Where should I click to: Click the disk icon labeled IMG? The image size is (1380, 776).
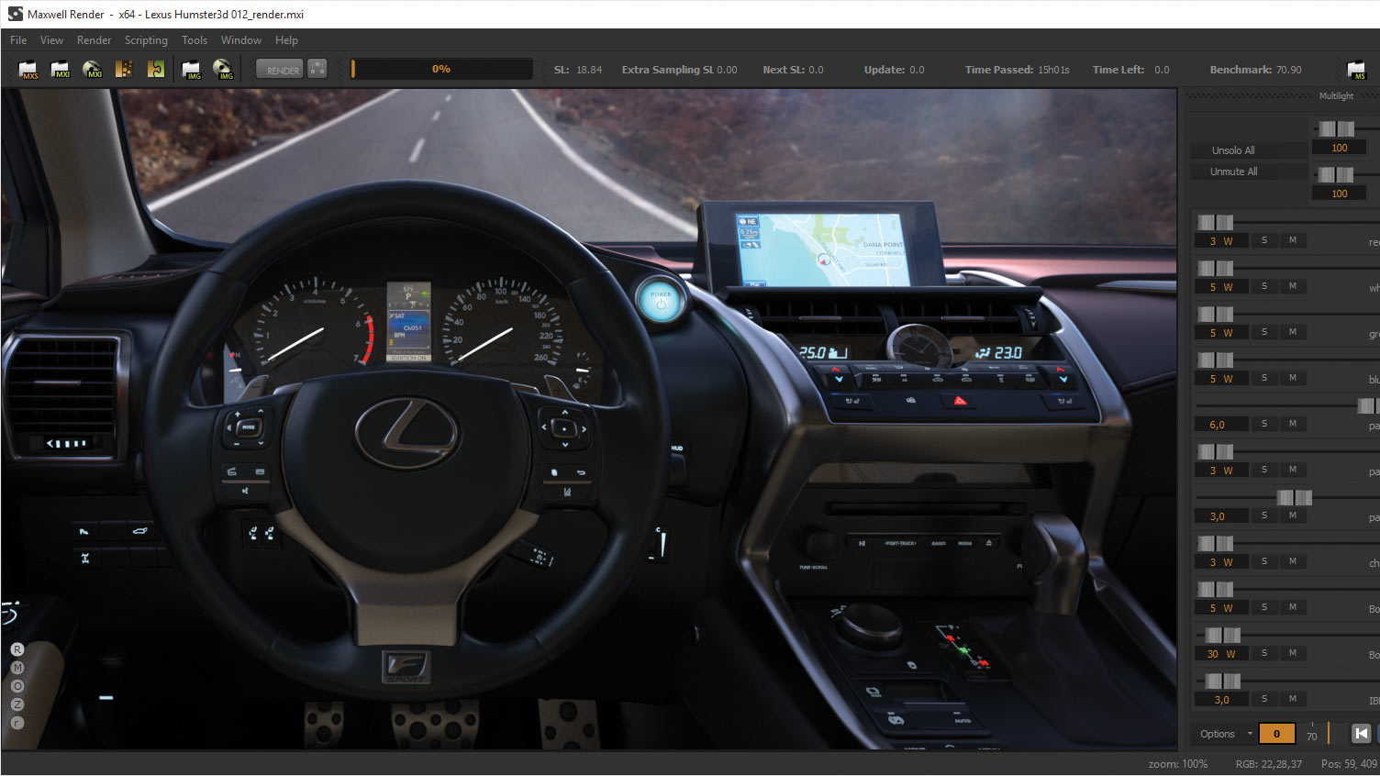point(223,70)
